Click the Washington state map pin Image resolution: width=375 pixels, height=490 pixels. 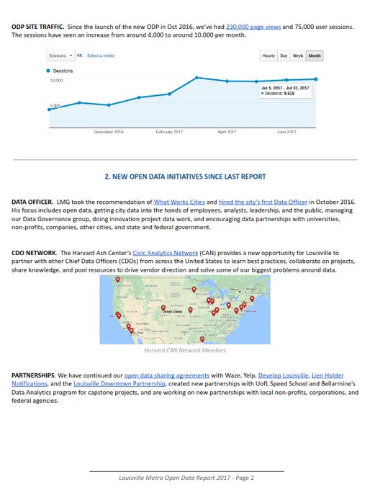click(118, 280)
